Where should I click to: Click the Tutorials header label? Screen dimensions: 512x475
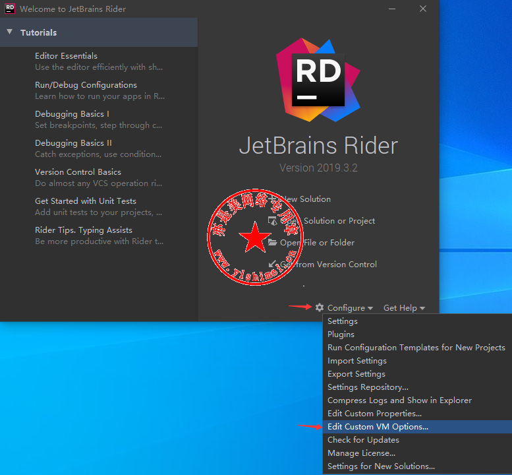coord(38,32)
